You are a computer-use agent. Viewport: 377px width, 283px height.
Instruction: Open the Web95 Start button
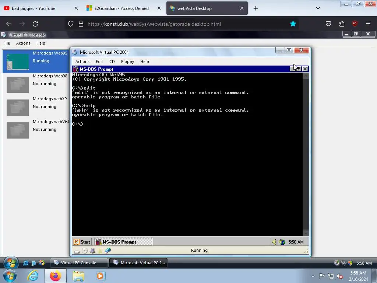[82, 242]
